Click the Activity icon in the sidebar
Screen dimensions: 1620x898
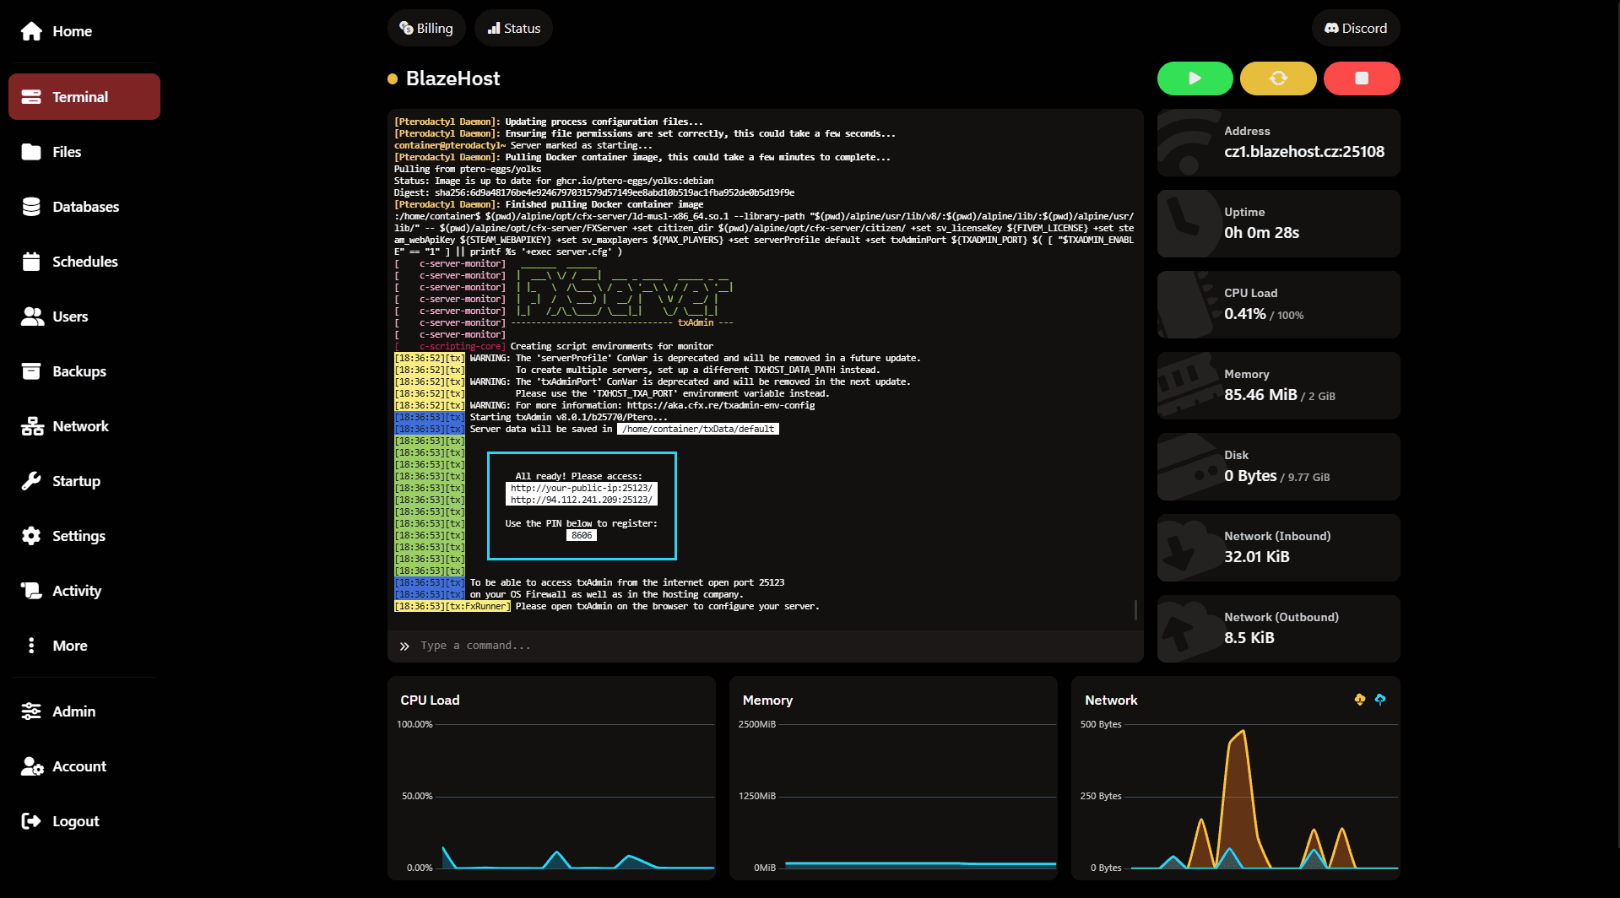tap(31, 591)
